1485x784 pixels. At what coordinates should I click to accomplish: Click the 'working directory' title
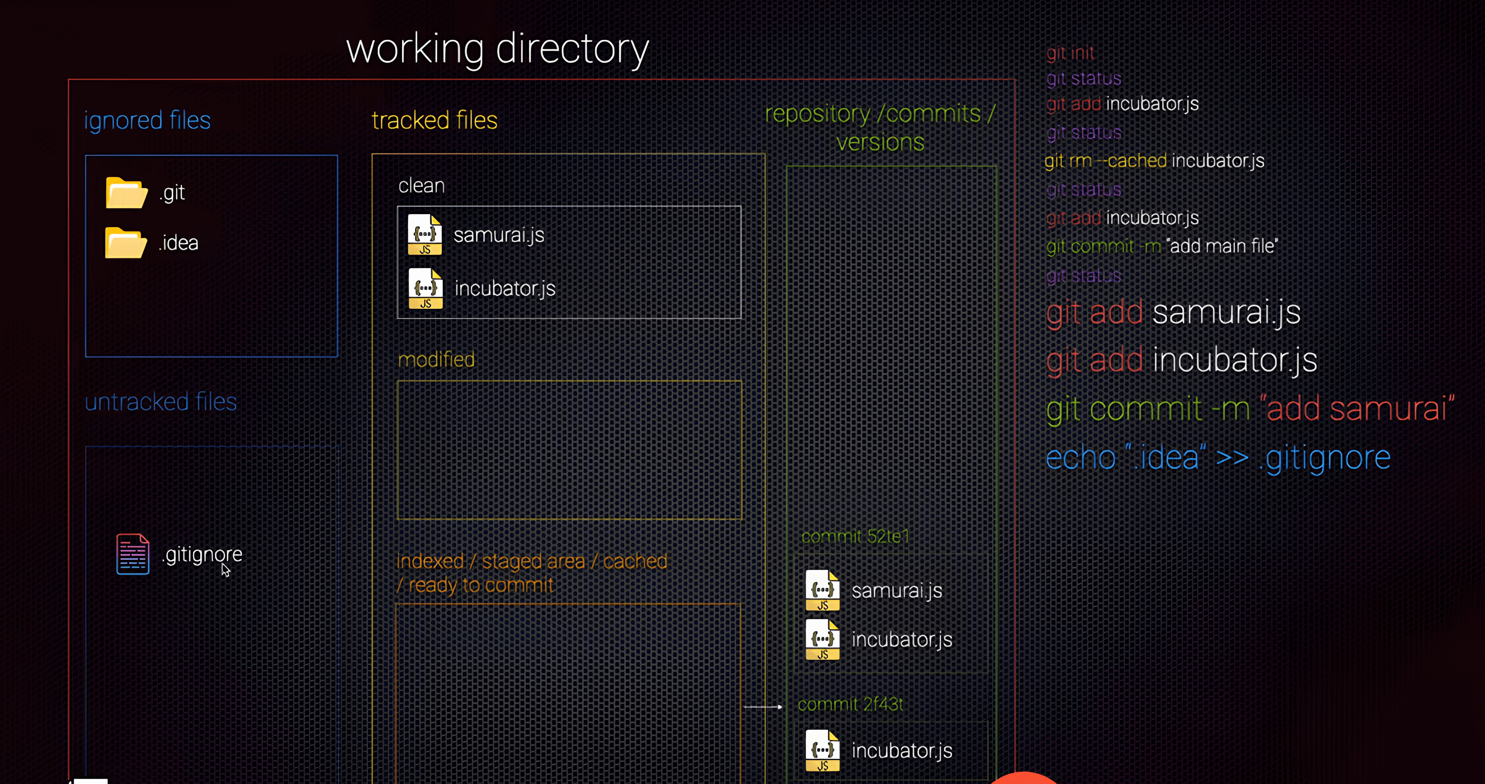(498, 50)
